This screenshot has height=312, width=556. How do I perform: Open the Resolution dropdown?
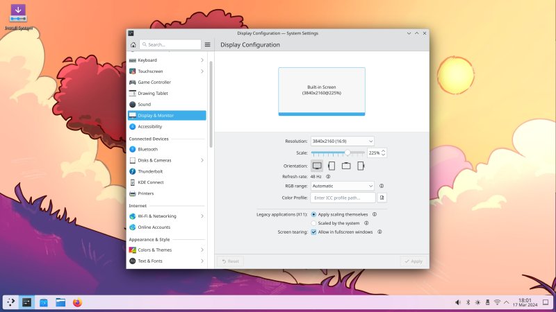click(x=342, y=141)
